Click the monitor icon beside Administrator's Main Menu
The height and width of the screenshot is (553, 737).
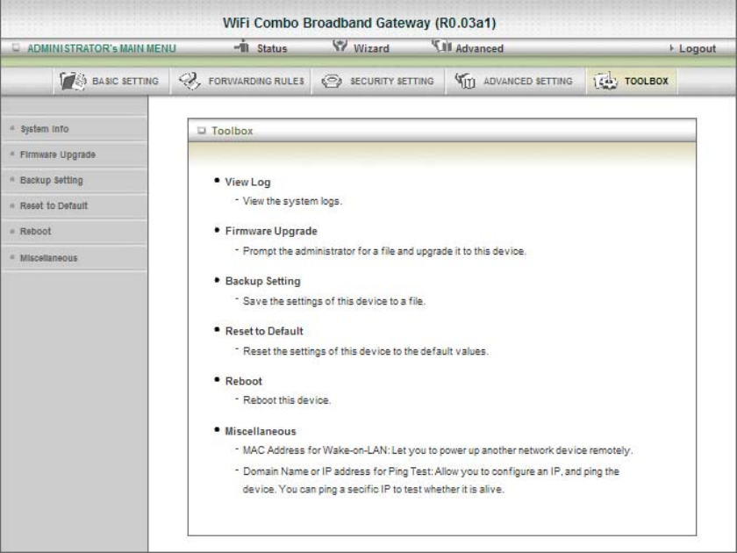(16, 48)
